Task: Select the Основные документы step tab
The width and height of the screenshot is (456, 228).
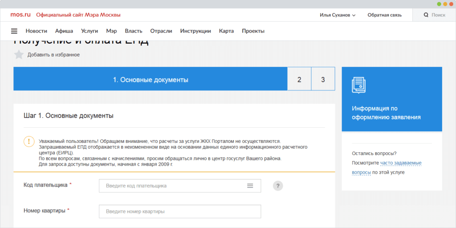Action: click(x=151, y=80)
